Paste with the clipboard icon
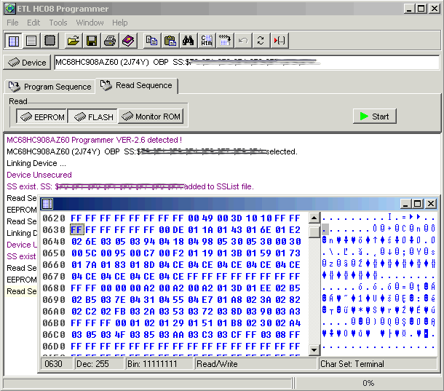Image resolution: width=444 pixels, height=391 pixels. pyautogui.click(x=170, y=41)
